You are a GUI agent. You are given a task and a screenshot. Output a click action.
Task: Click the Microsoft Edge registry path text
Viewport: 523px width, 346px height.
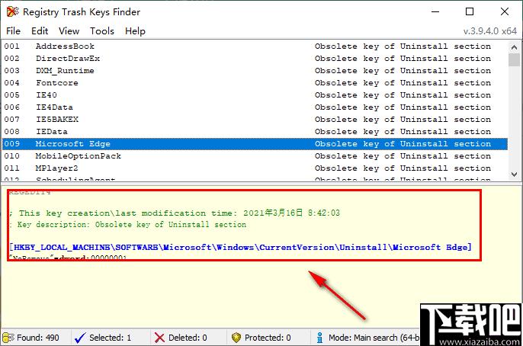tap(239, 246)
